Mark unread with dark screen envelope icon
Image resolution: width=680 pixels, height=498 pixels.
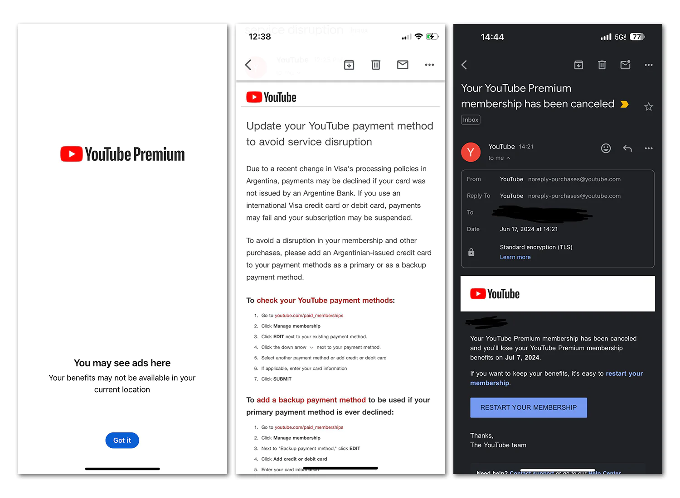click(x=626, y=65)
